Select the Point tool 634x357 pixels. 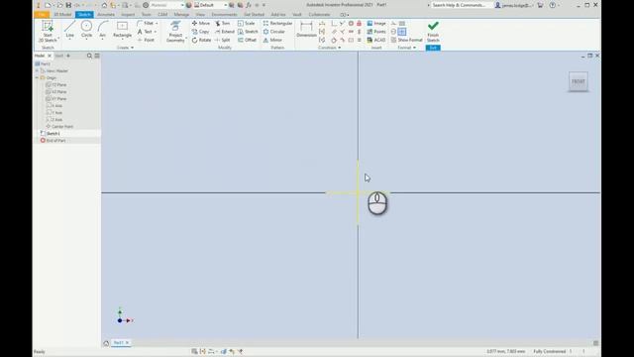pyautogui.click(x=146, y=40)
